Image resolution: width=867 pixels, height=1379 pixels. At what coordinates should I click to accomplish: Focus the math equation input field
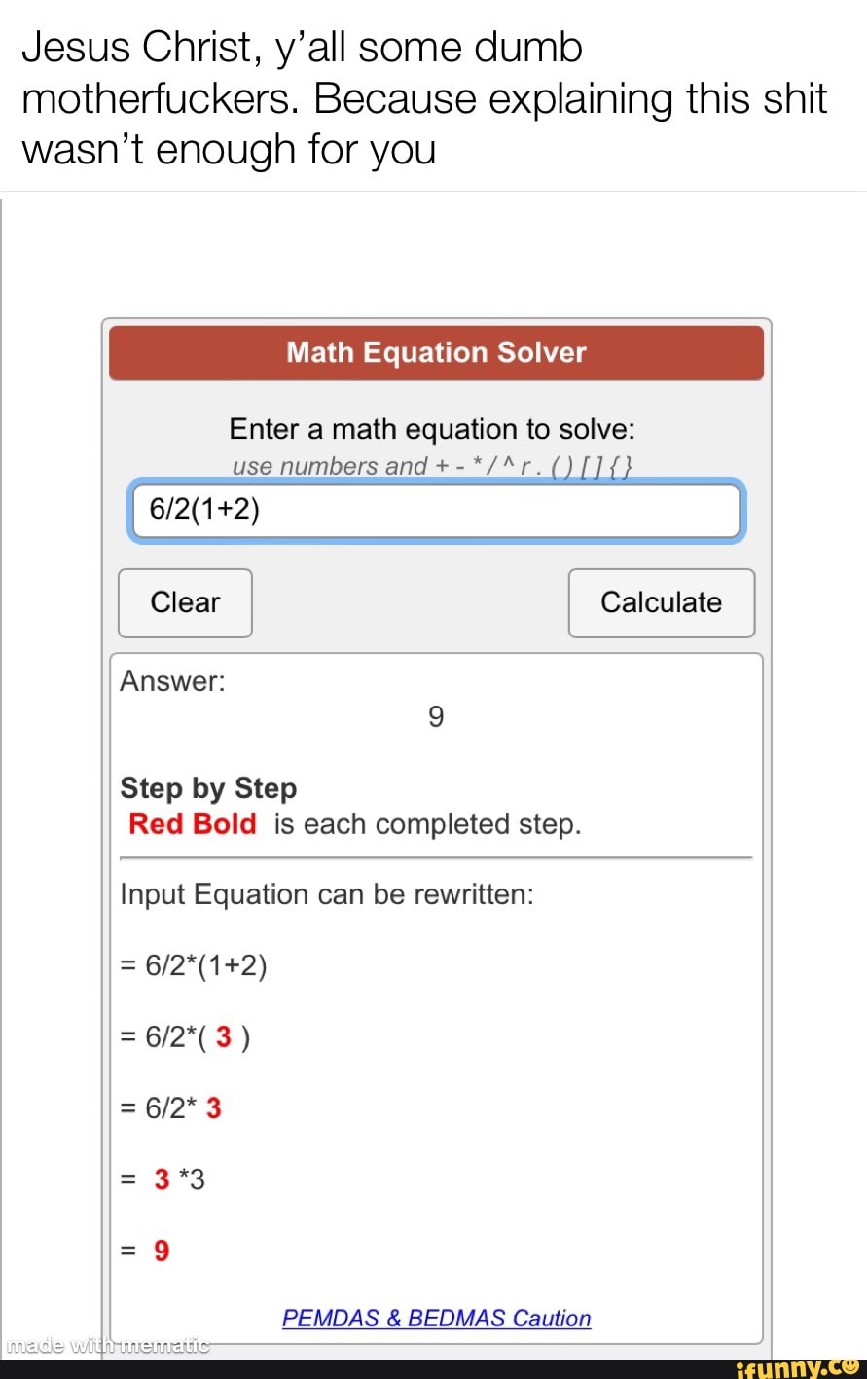point(436,511)
